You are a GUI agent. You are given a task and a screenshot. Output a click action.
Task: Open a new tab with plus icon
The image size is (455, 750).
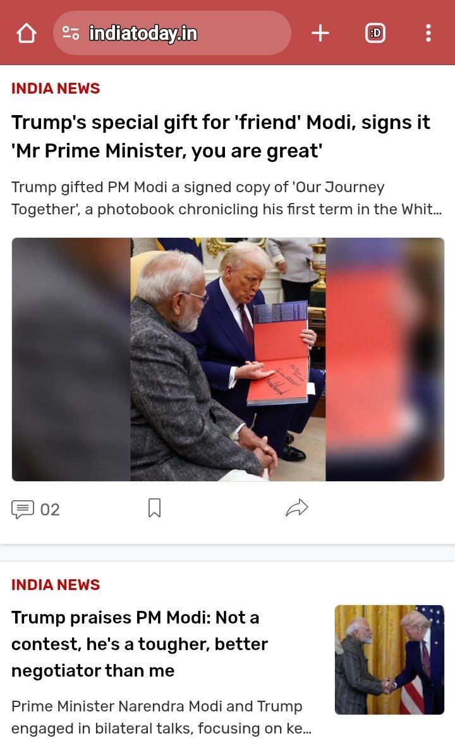[x=320, y=33]
